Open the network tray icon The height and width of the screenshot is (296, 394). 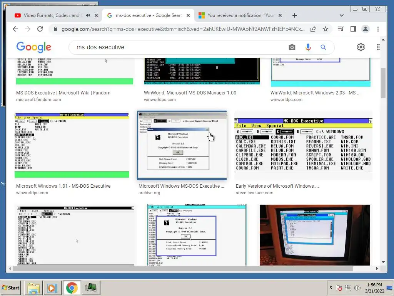click(x=348, y=288)
